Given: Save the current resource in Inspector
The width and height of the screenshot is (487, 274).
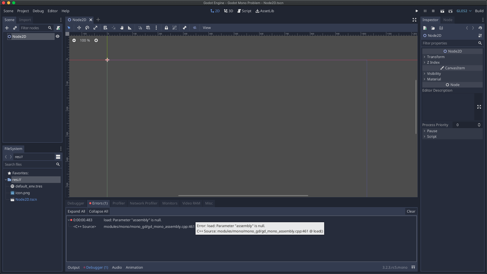Looking at the screenshot, I should tap(441, 28).
